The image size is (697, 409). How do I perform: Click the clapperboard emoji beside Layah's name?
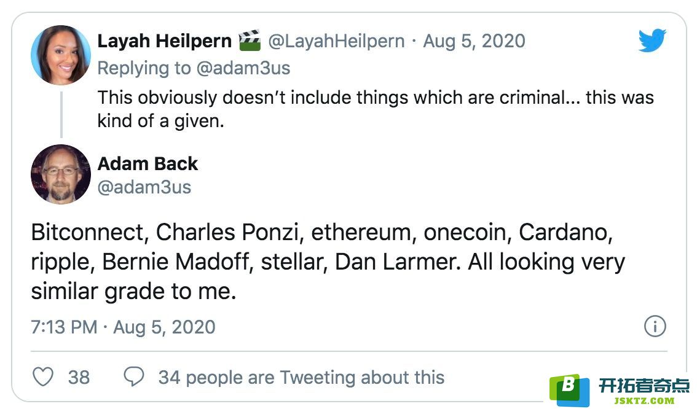pos(250,41)
